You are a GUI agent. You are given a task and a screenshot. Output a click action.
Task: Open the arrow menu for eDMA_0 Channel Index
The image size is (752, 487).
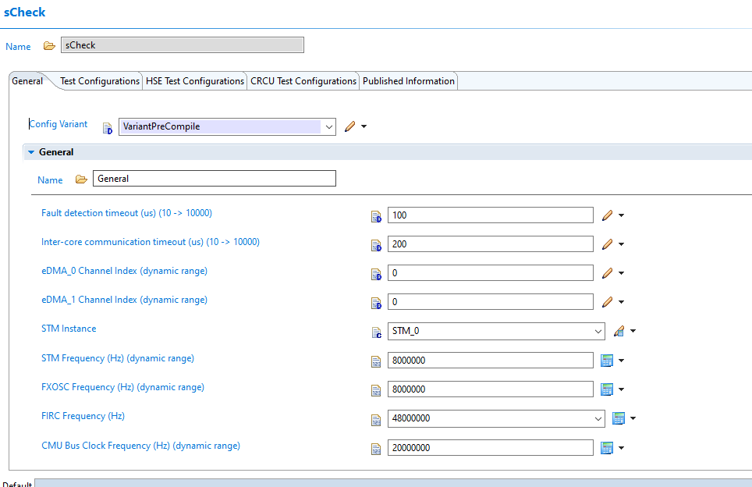621,273
